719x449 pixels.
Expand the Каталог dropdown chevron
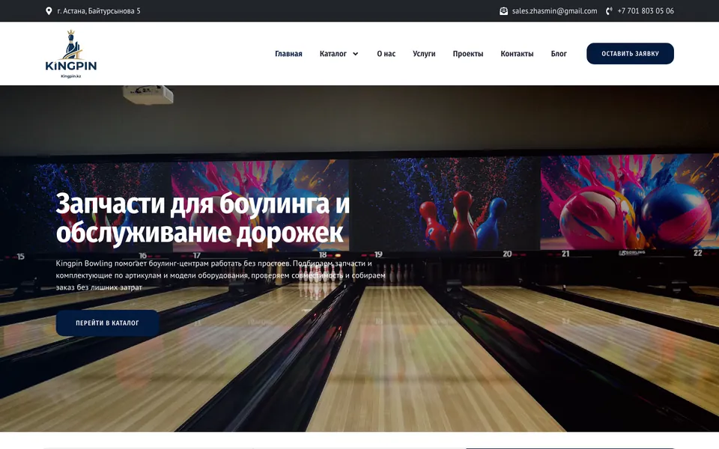pos(355,54)
